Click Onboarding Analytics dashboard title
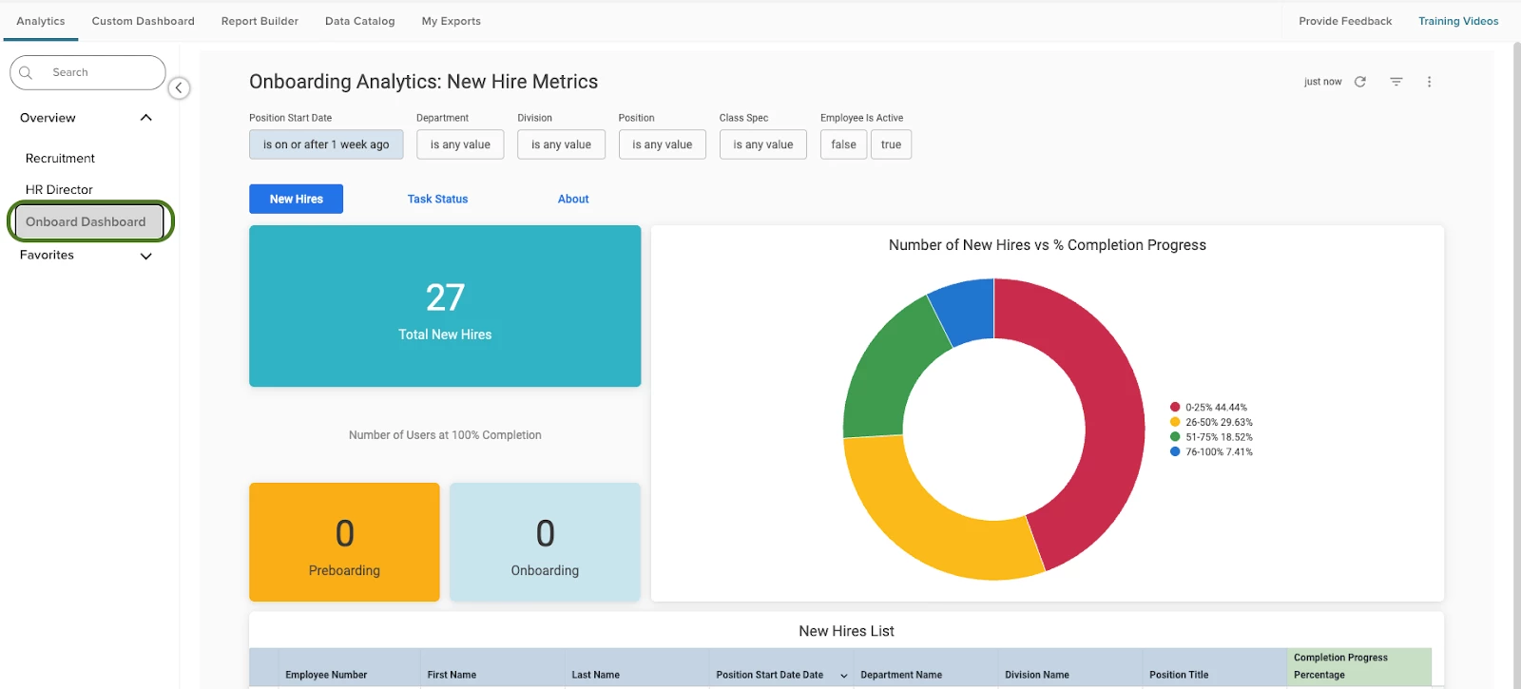This screenshot has height=689, width=1521. 423,82
